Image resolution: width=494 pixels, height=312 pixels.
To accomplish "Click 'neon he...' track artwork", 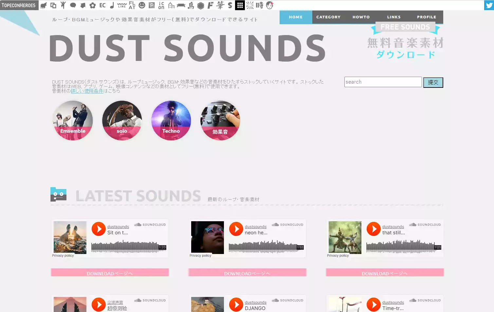I will (x=208, y=238).
